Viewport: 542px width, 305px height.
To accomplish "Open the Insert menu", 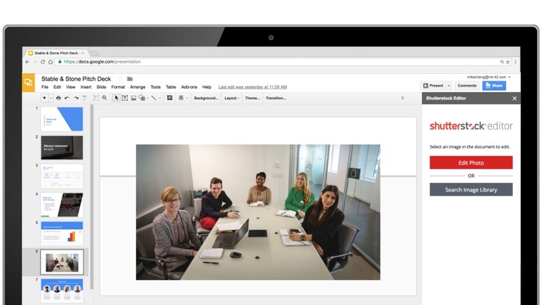I will point(86,87).
